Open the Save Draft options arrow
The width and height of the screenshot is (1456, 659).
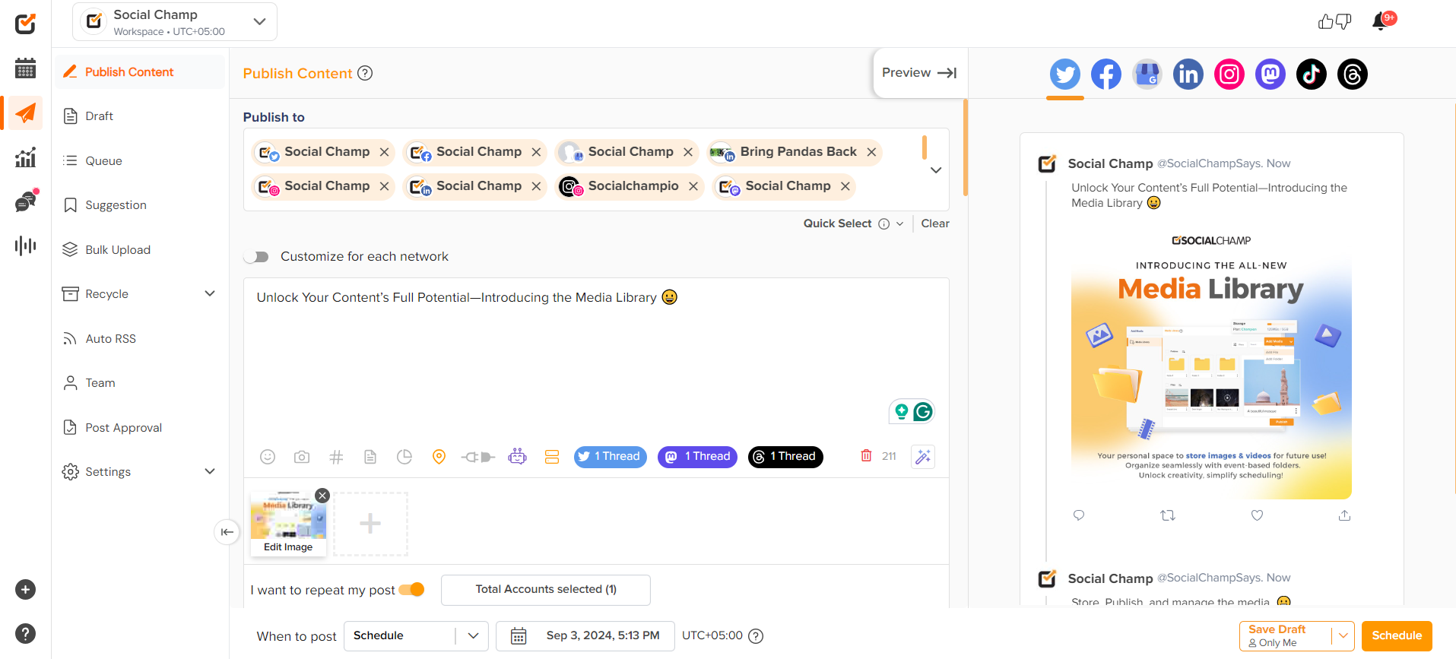pyautogui.click(x=1343, y=636)
